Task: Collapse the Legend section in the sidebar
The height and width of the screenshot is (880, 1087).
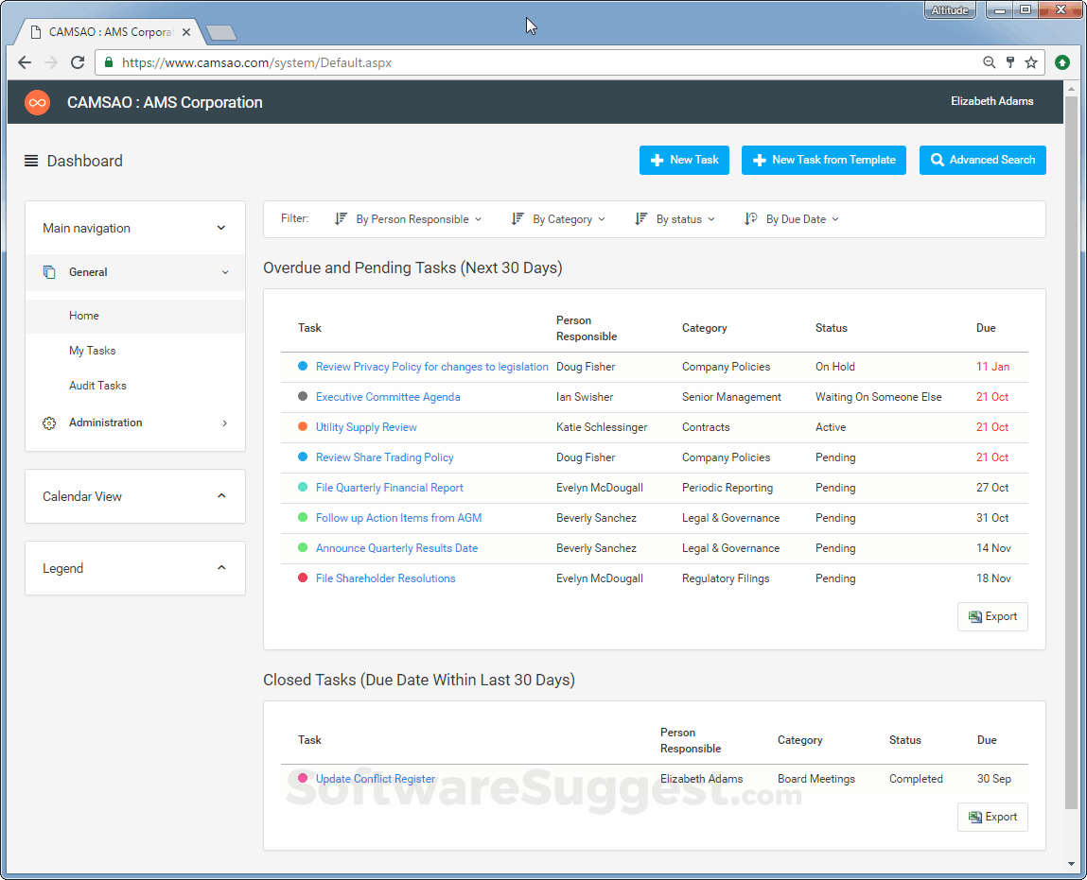Action: pos(221,568)
